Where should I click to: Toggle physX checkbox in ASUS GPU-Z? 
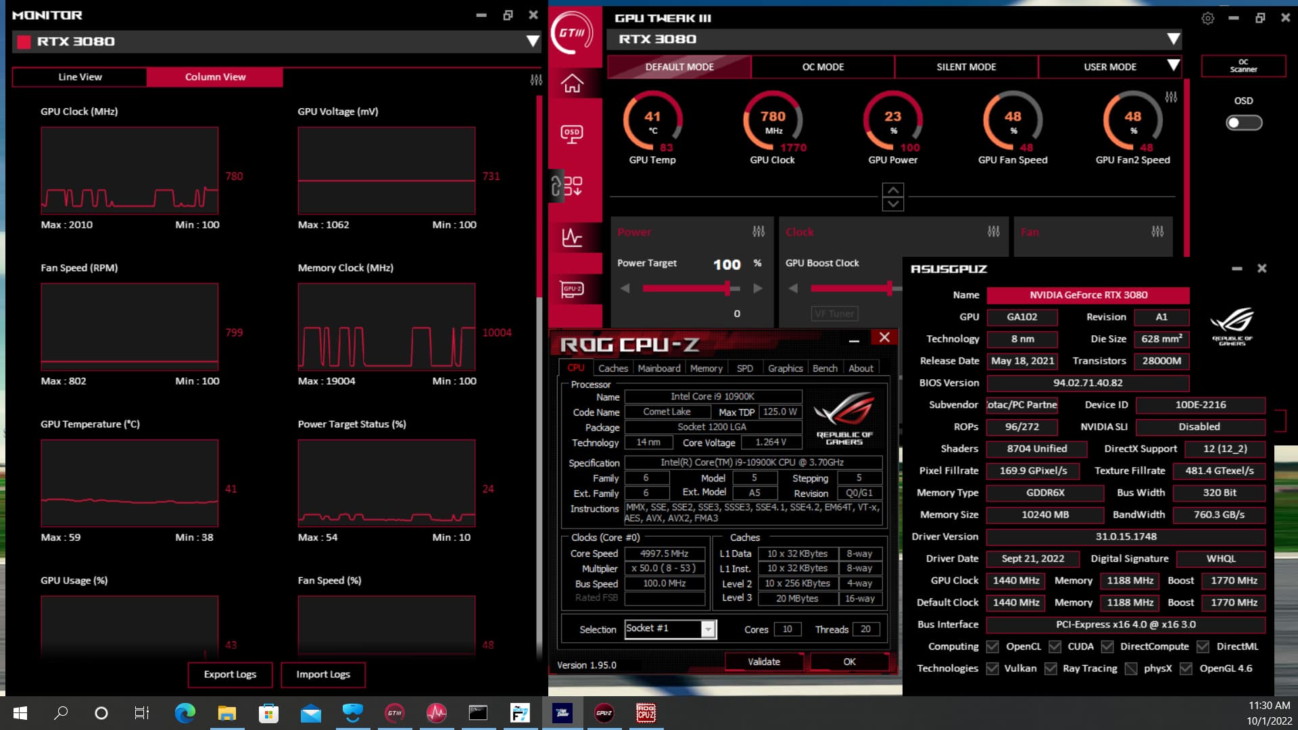point(1131,668)
